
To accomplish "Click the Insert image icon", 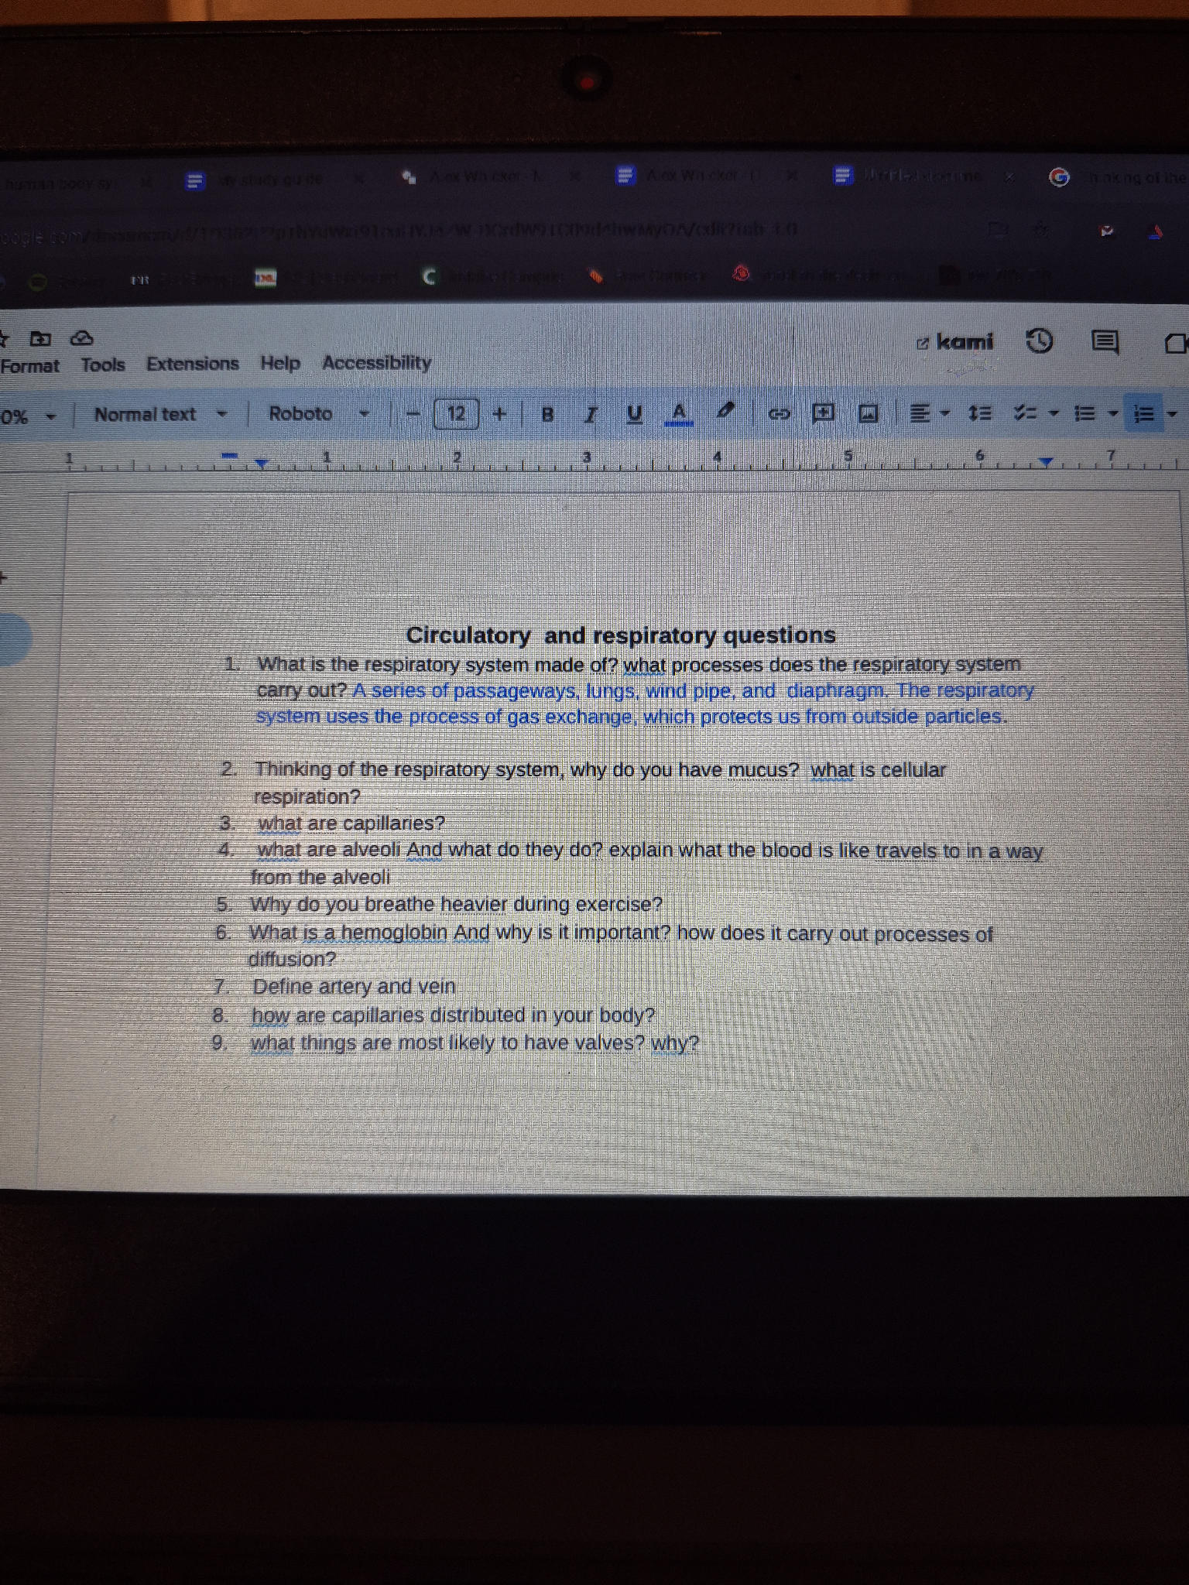I will pos(869,414).
